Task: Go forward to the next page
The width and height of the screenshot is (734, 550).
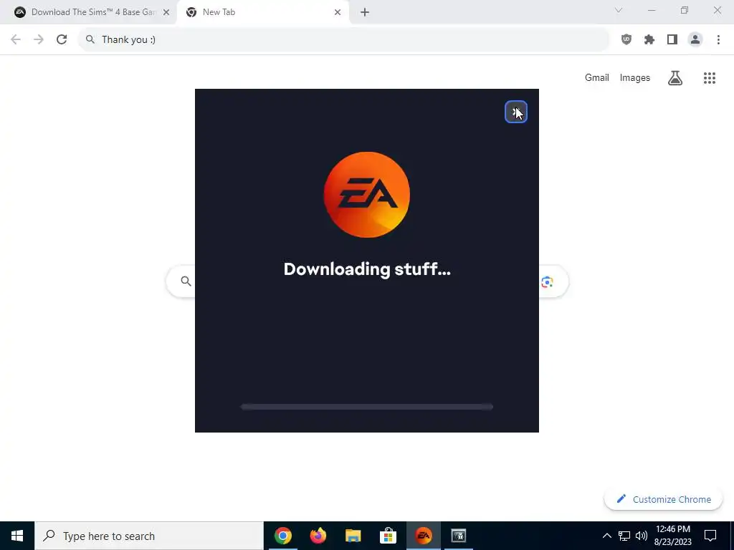Action: click(x=39, y=39)
